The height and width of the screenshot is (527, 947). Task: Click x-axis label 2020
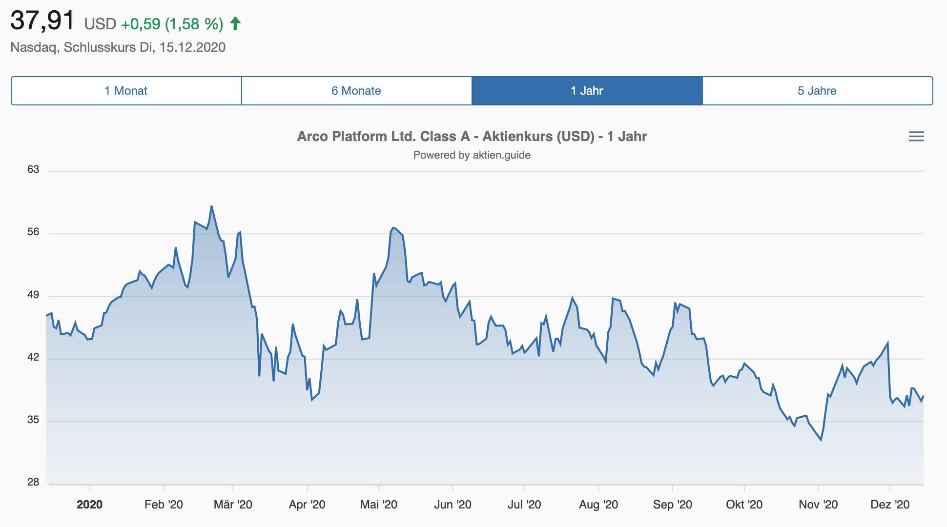click(x=89, y=505)
